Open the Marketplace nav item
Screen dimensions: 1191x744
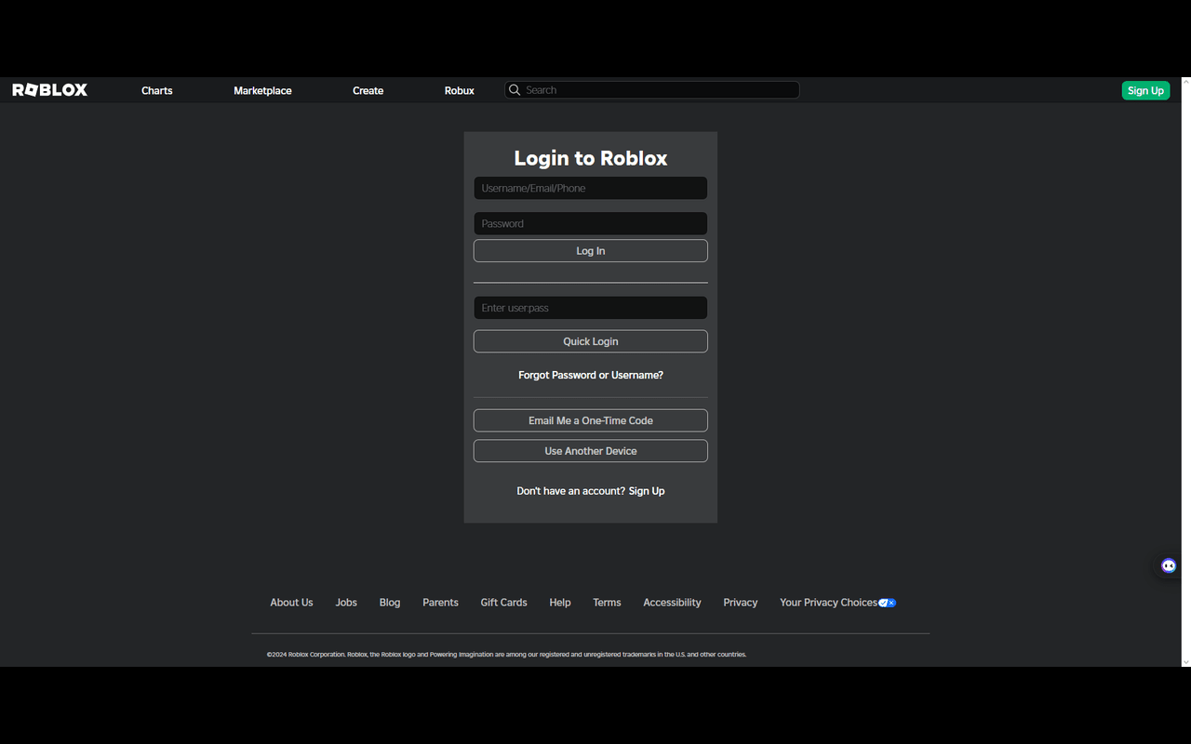(x=262, y=90)
